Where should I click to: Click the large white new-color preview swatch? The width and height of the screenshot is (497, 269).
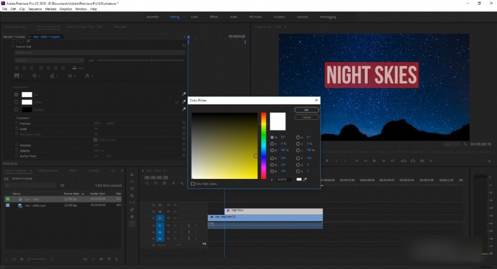[x=278, y=121]
